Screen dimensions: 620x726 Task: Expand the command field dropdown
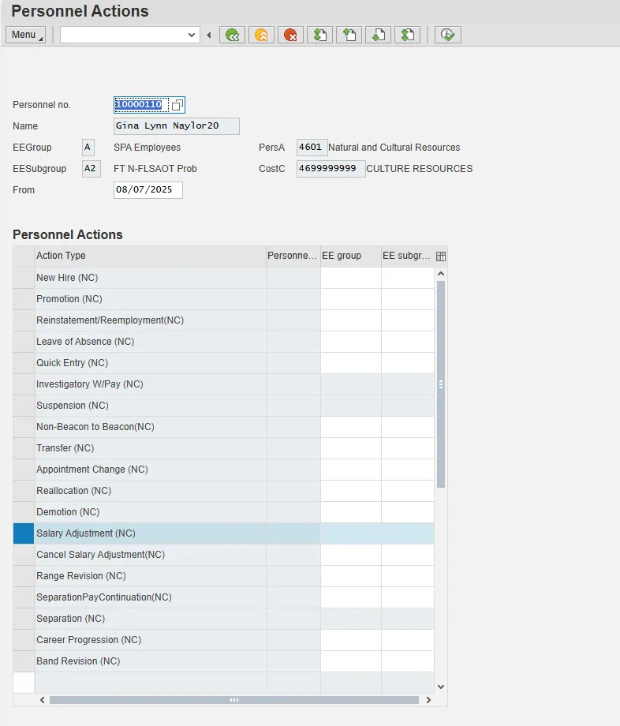192,35
